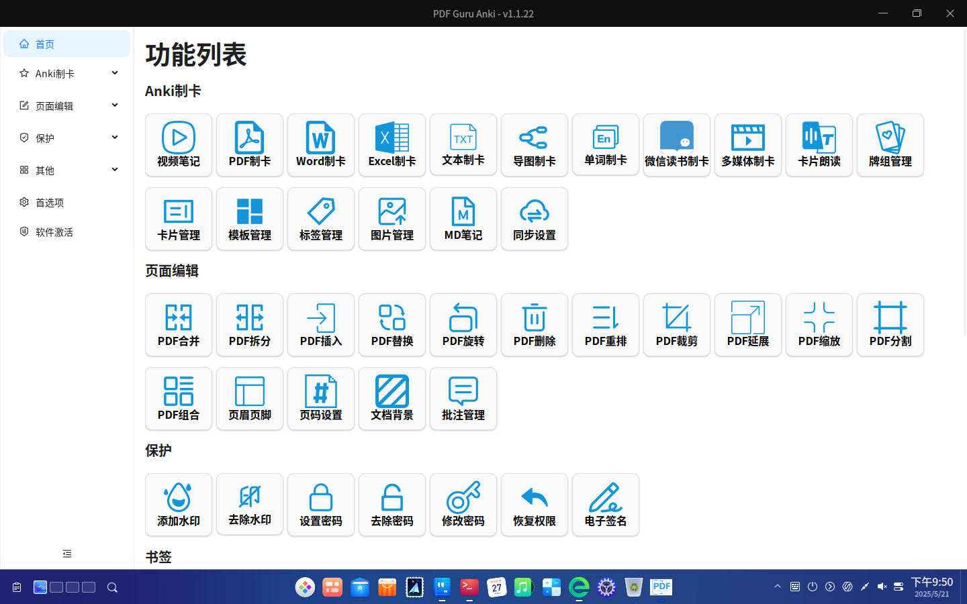Launch the PDF制卡 card maker
The height and width of the screenshot is (604, 967).
(x=250, y=145)
